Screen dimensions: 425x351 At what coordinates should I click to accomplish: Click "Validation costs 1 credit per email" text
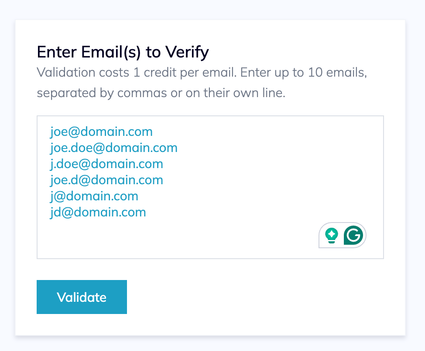click(x=136, y=72)
